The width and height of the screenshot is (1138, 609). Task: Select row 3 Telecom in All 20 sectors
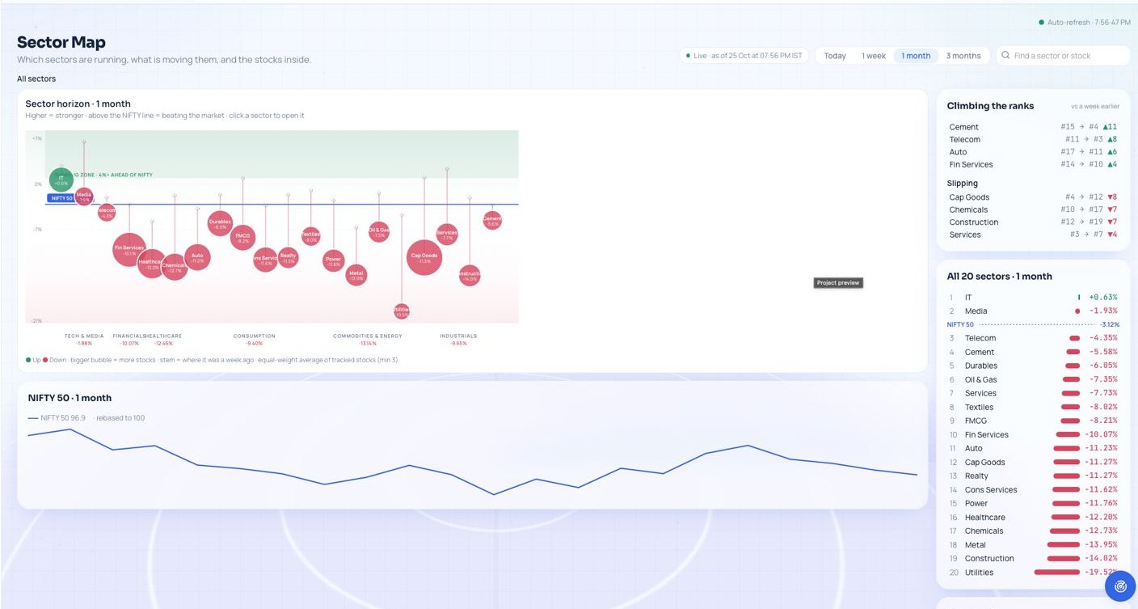[1033, 338]
